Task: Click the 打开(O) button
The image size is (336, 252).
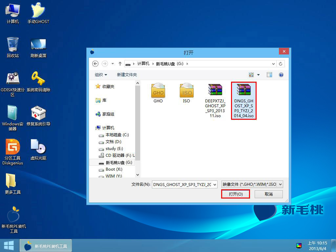Action: [x=236, y=194]
